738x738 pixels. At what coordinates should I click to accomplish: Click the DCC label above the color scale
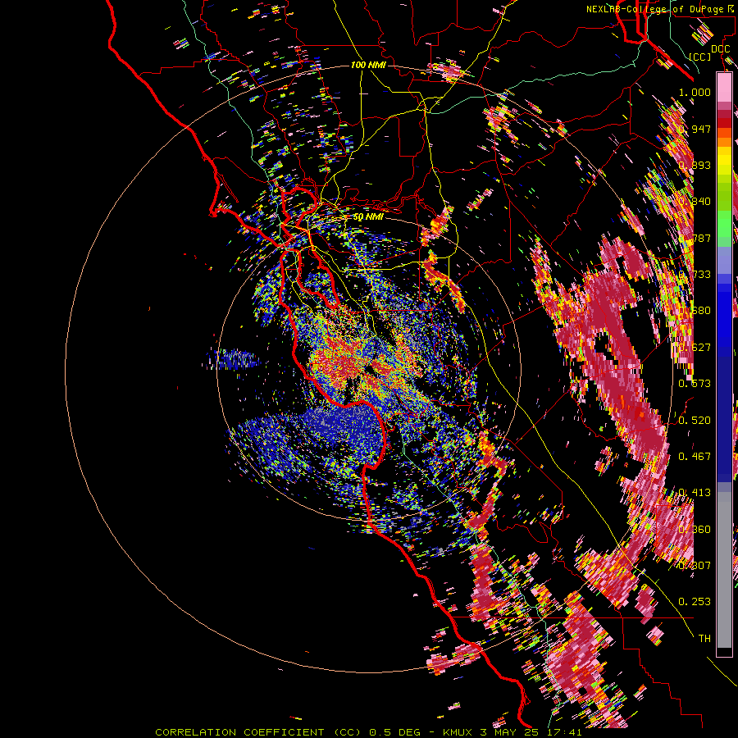720,49
